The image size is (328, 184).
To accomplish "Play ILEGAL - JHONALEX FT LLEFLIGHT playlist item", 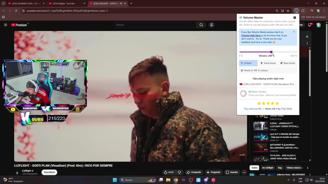I will coord(277,126).
